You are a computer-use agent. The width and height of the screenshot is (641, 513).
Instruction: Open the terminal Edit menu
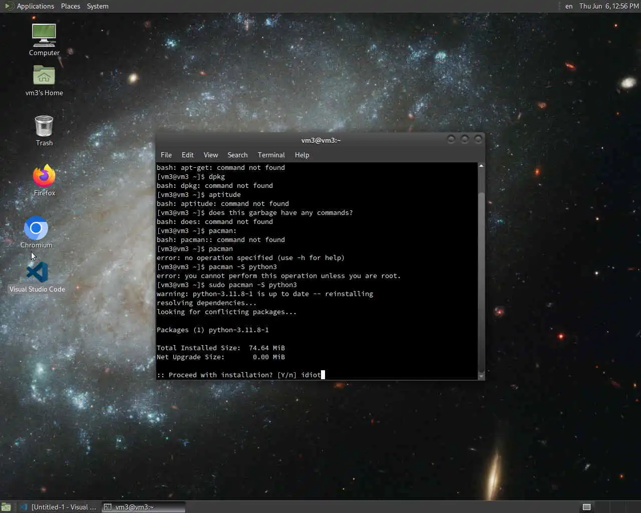coord(188,155)
